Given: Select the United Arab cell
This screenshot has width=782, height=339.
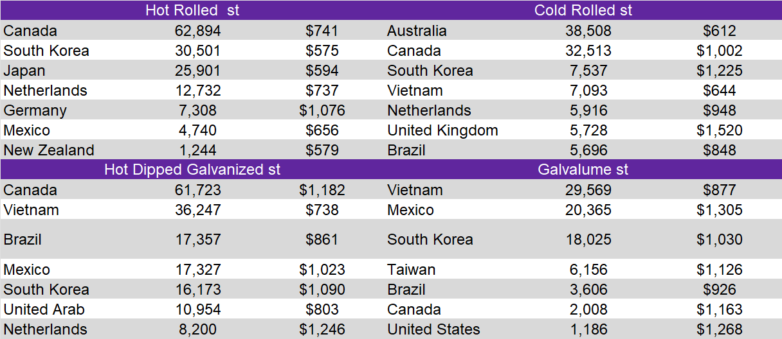Looking at the screenshot, I should point(44,309).
